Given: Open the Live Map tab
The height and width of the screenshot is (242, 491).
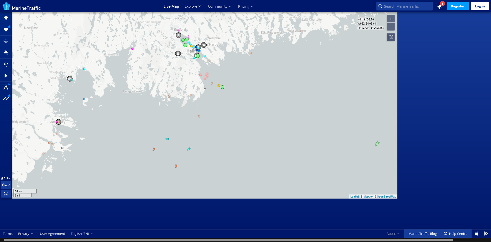Looking at the screenshot, I should 171,6.
